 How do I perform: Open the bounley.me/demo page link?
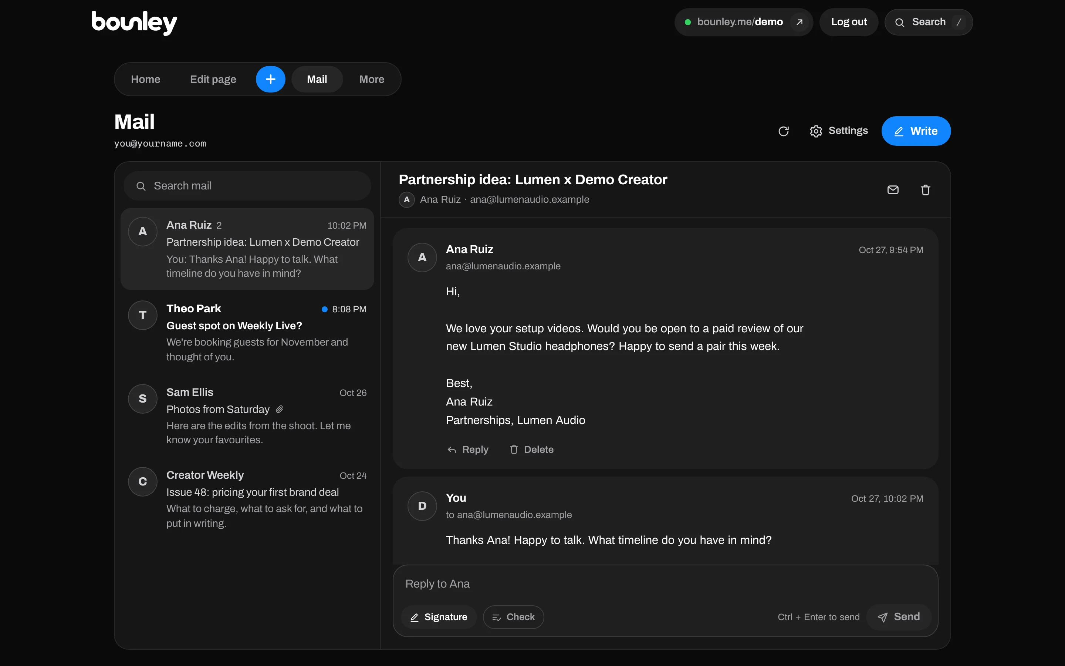744,22
